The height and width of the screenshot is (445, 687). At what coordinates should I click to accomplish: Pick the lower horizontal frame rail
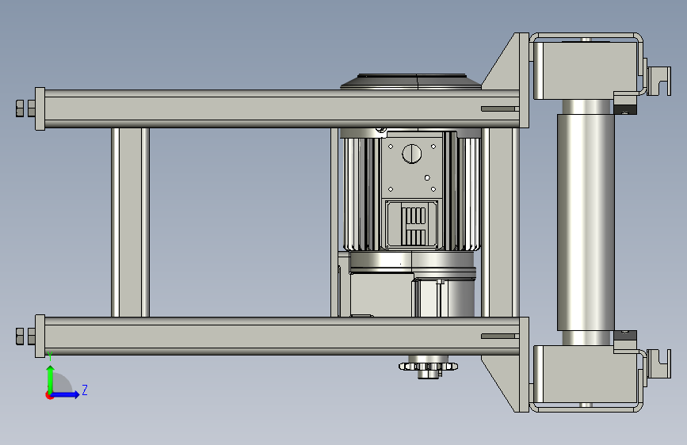point(282,336)
